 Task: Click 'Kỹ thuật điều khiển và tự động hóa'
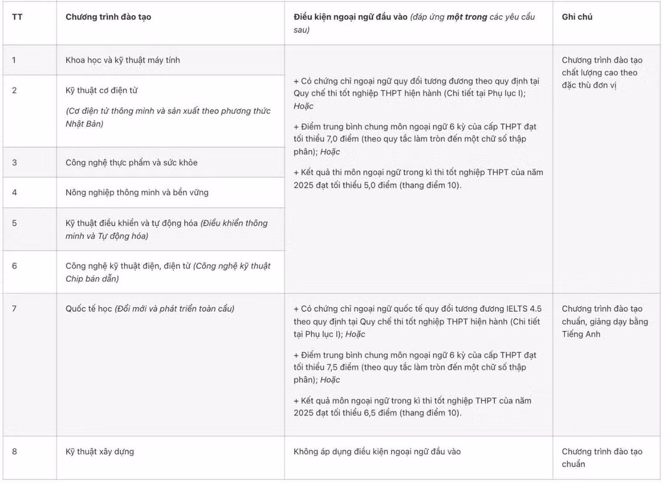[131, 223]
